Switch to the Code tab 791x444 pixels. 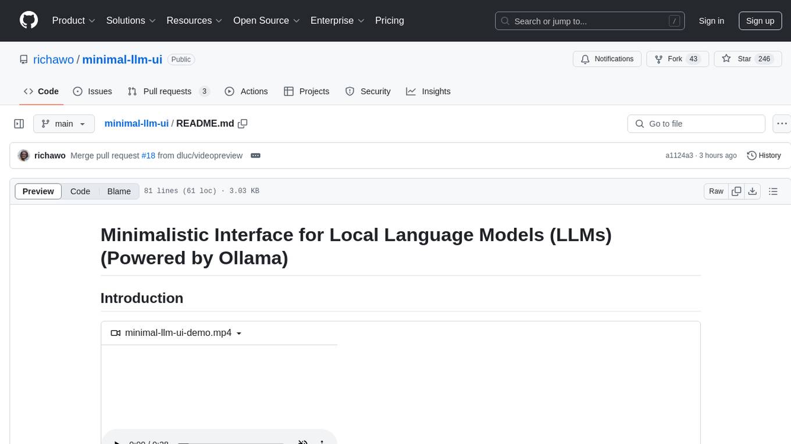point(41,91)
